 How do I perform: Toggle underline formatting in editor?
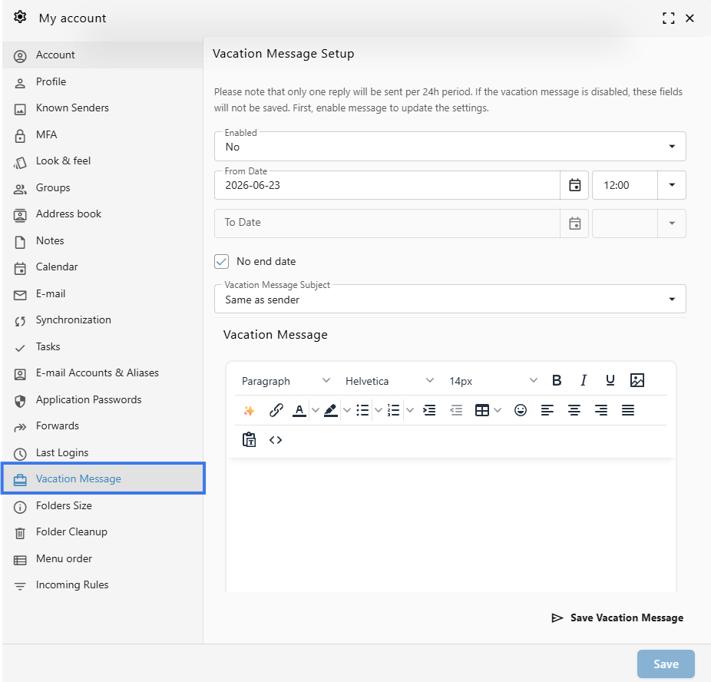click(610, 380)
